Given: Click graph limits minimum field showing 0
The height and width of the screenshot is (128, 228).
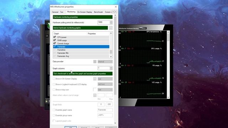Looking at the screenshot, I should pos(101,104).
